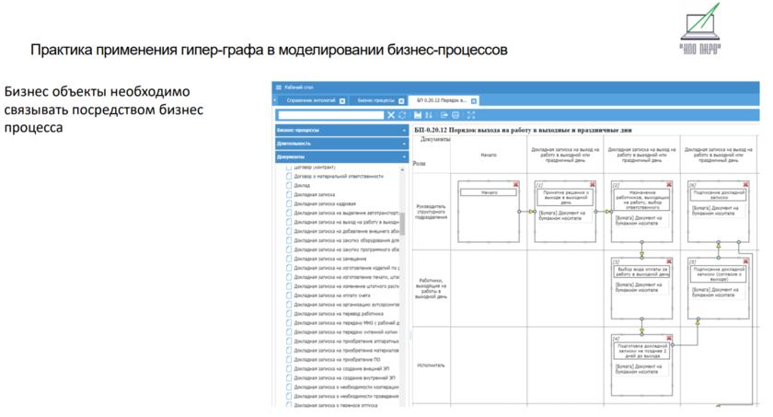
Task: Tick the Докладная записка кадровая checkbox
Action: pyautogui.click(x=288, y=203)
